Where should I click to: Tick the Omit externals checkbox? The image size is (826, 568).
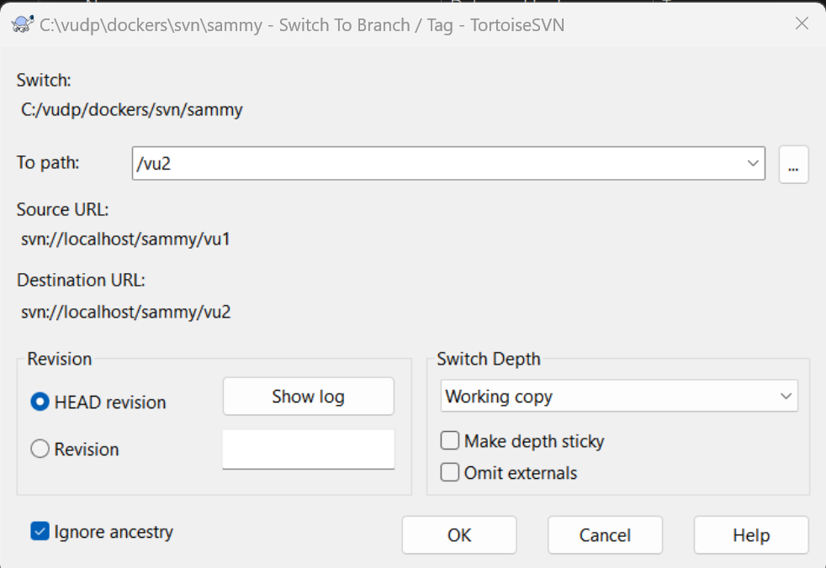(x=450, y=473)
